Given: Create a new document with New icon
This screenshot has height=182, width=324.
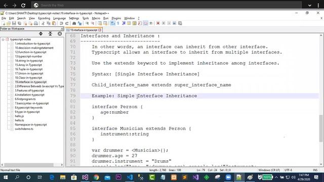Looking at the screenshot, I should pos(3,23).
